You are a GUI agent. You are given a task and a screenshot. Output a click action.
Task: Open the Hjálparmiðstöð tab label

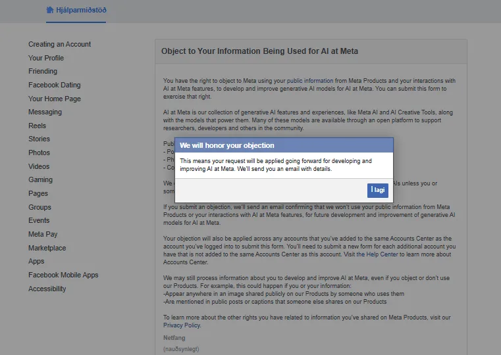click(x=81, y=11)
